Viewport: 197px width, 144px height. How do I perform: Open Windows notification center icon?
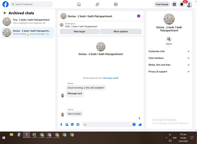192,138
